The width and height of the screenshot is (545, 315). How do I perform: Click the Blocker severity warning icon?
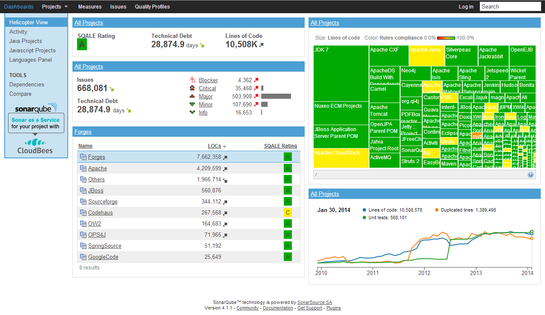click(x=193, y=80)
